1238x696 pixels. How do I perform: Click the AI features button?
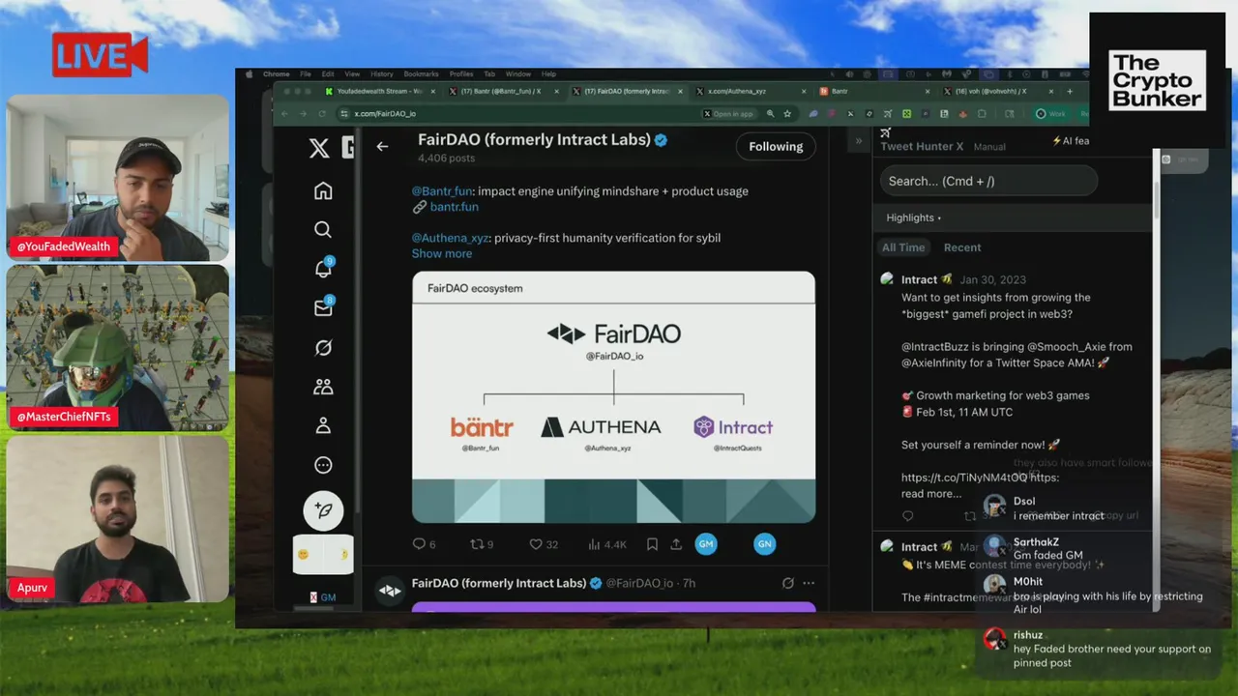1071,141
